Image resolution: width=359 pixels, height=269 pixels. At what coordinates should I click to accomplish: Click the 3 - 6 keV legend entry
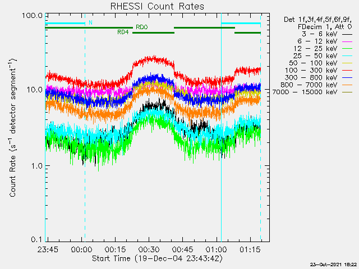(326, 34)
